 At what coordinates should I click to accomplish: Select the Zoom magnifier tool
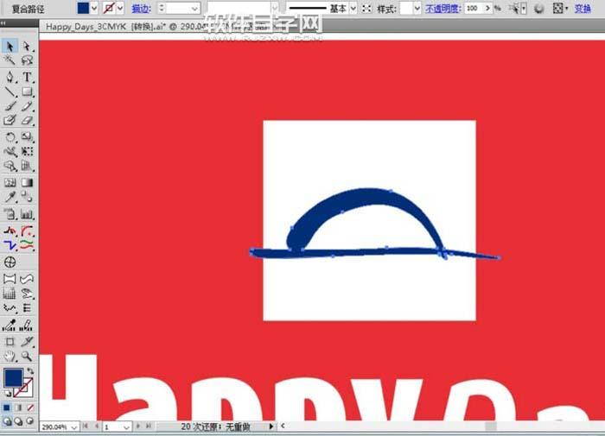[27, 357]
